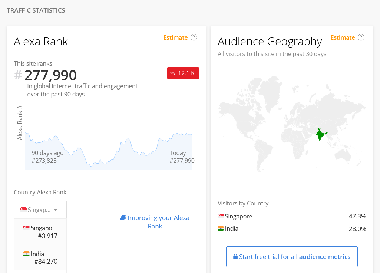
Task: Click the India flag beside rank #84,270
Action: pyautogui.click(x=26, y=254)
